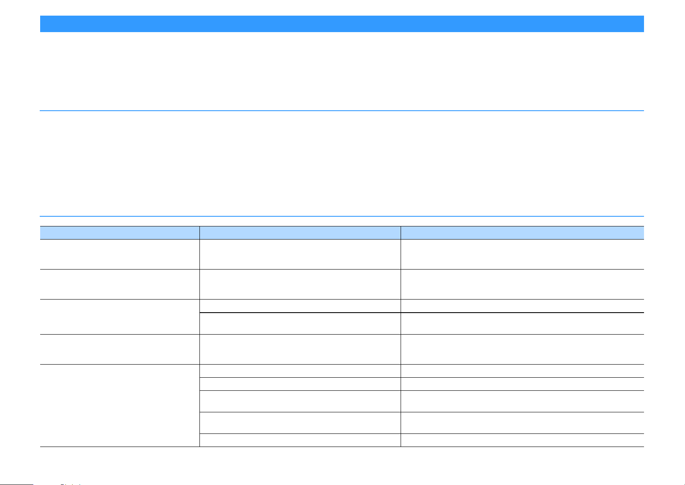
Task: Click blank area between the two blue rules
Action: [x=342, y=163]
